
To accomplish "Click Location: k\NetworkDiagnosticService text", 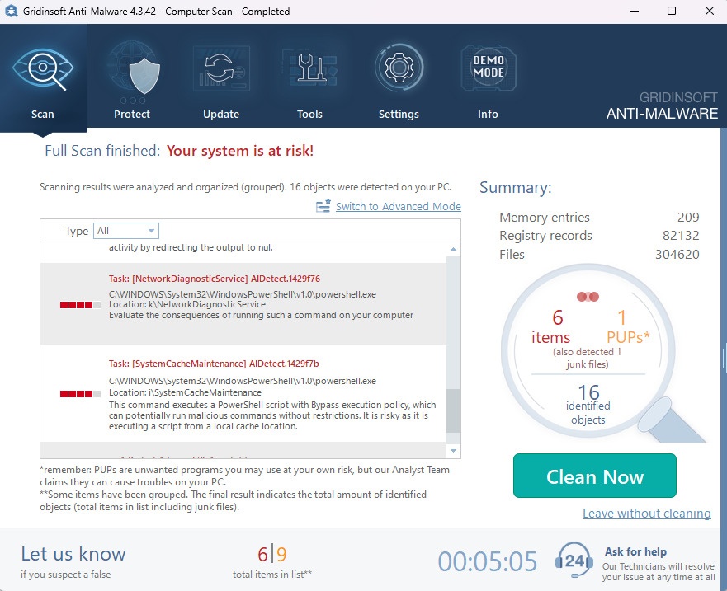I will pyautogui.click(x=187, y=304).
